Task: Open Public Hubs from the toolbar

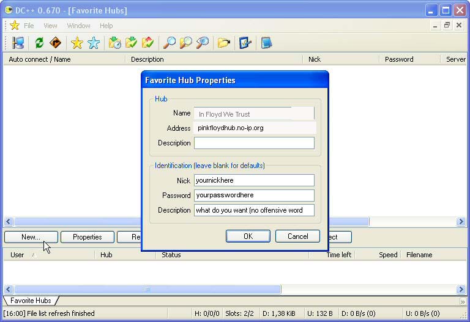Action: [x=18, y=43]
